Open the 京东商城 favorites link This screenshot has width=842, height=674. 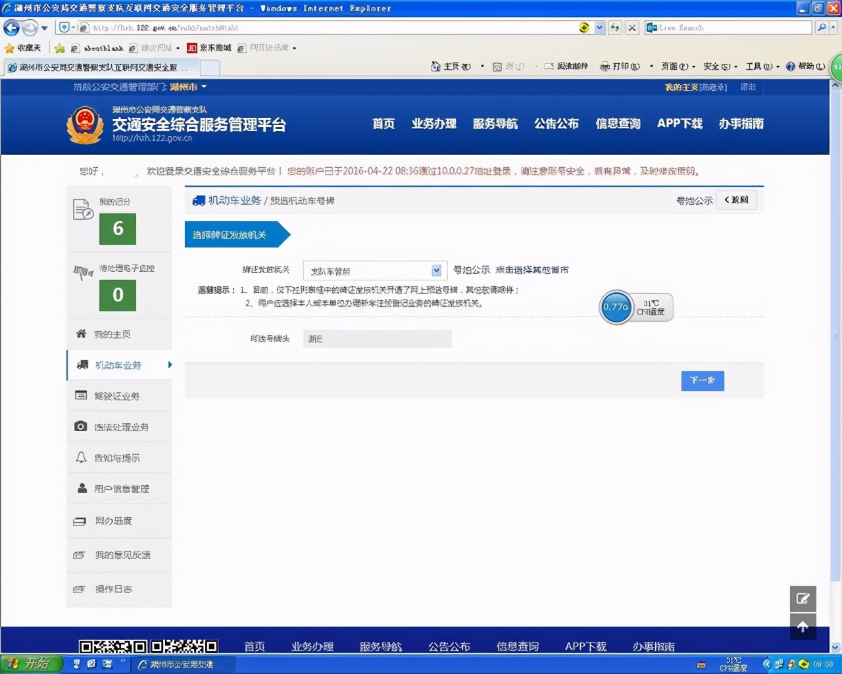209,48
